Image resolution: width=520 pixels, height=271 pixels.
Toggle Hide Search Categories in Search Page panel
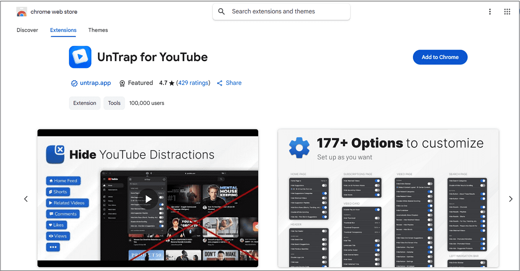(483, 181)
